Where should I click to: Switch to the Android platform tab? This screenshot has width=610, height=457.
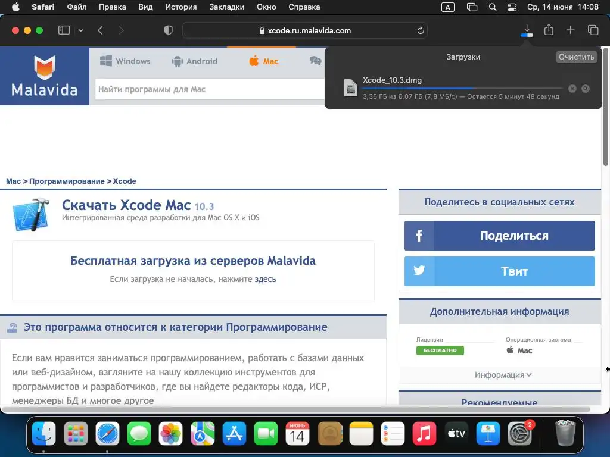(x=195, y=61)
